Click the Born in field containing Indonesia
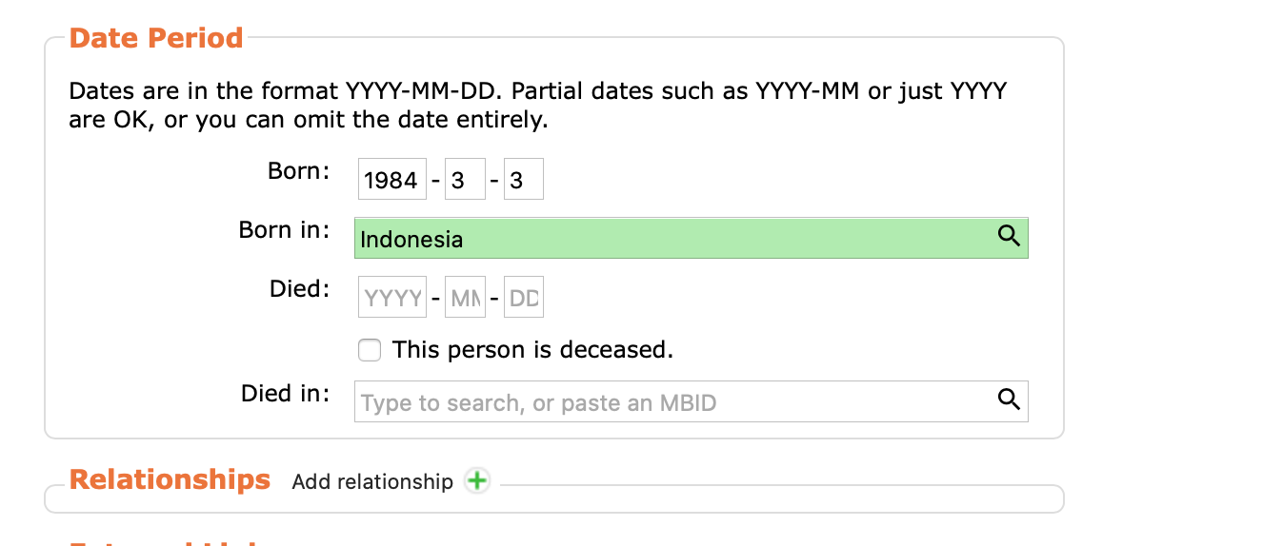1263x546 pixels. (667, 239)
